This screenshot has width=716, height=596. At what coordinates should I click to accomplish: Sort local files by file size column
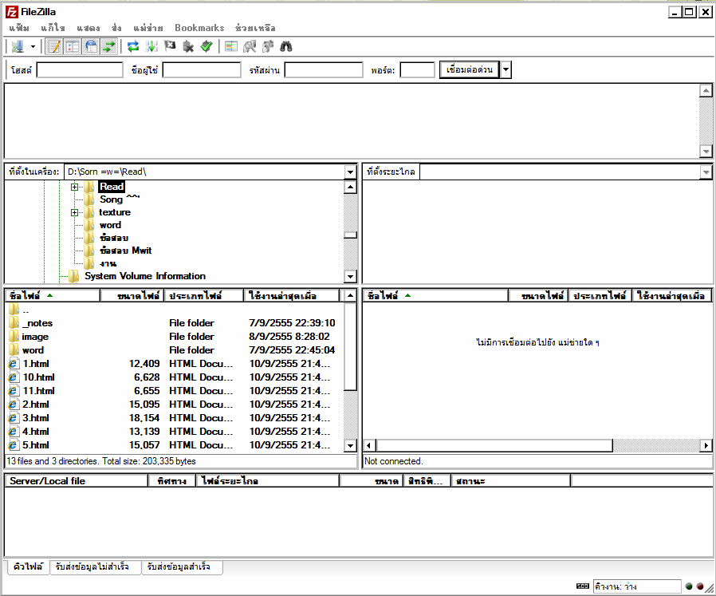pyautogui.click(x=132, y=296)
